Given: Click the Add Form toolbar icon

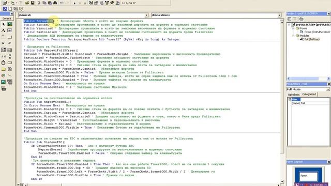Looking at the screenshot, I should [x=13, y=3].
